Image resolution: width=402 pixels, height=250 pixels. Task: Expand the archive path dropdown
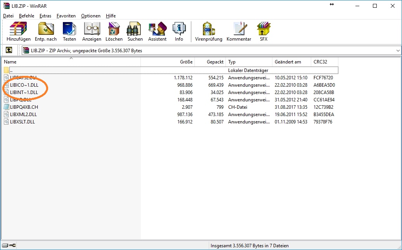tap(398, 50)
